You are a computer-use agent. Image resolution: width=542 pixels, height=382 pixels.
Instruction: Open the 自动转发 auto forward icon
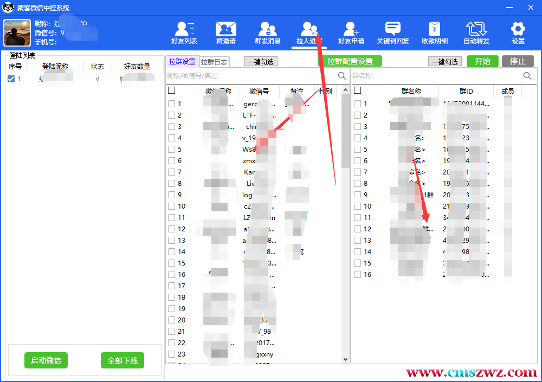pos(476,33)
